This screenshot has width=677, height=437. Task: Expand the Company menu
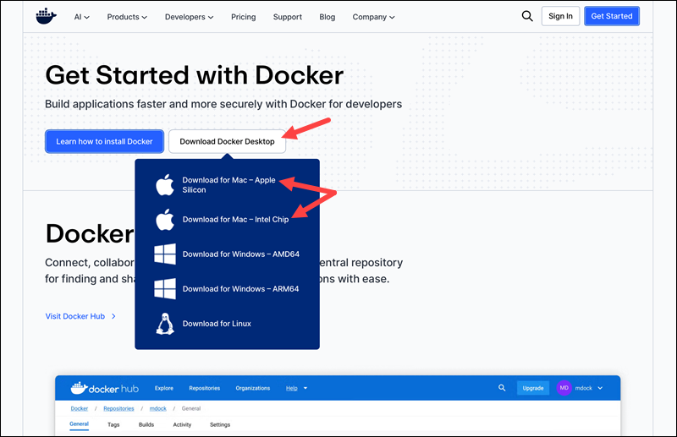coord(373,17)
